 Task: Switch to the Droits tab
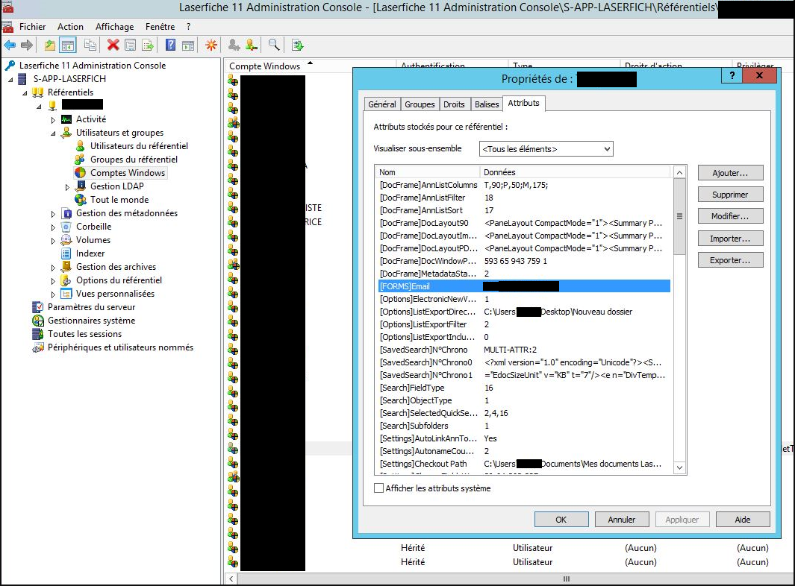point(454,104)
